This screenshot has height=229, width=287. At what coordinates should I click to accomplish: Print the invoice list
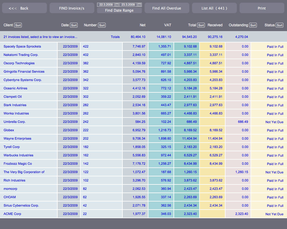(x=262, y=8)
